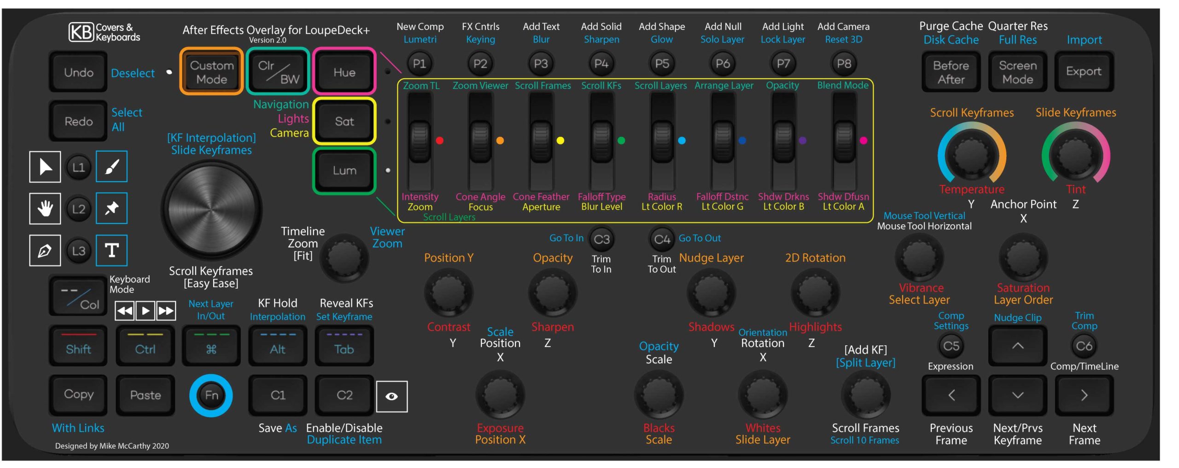Toggle the Lum mode button
This screenshot has width=1179, height=468.
(344, 171)
